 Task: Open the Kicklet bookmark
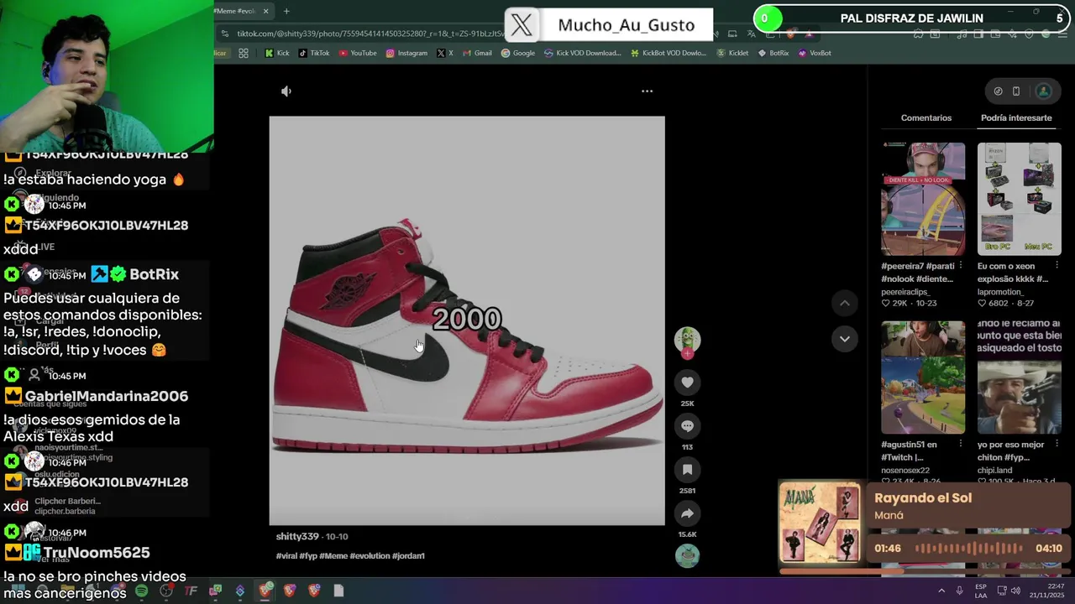click(x=732, y=53)
